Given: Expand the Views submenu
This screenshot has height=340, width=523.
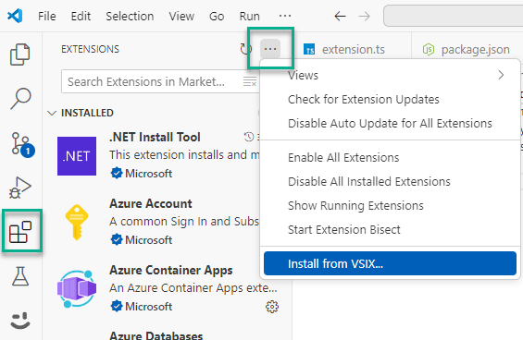Looking at the screenshot, I should pos(390,75).
